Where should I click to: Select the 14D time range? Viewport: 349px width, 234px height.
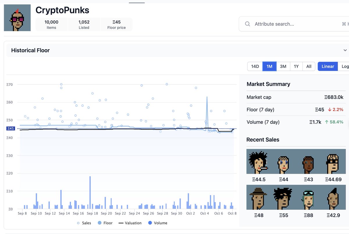click(x=255, y=66)
